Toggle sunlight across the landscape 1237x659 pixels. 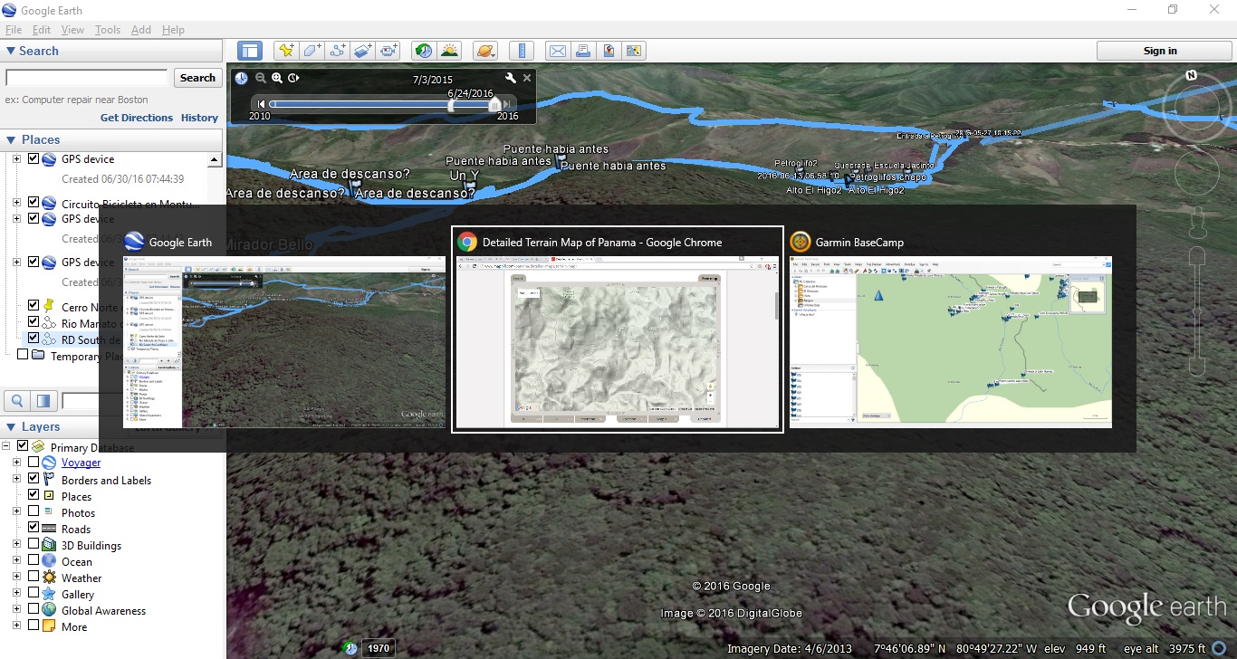[x=448, y=51]
